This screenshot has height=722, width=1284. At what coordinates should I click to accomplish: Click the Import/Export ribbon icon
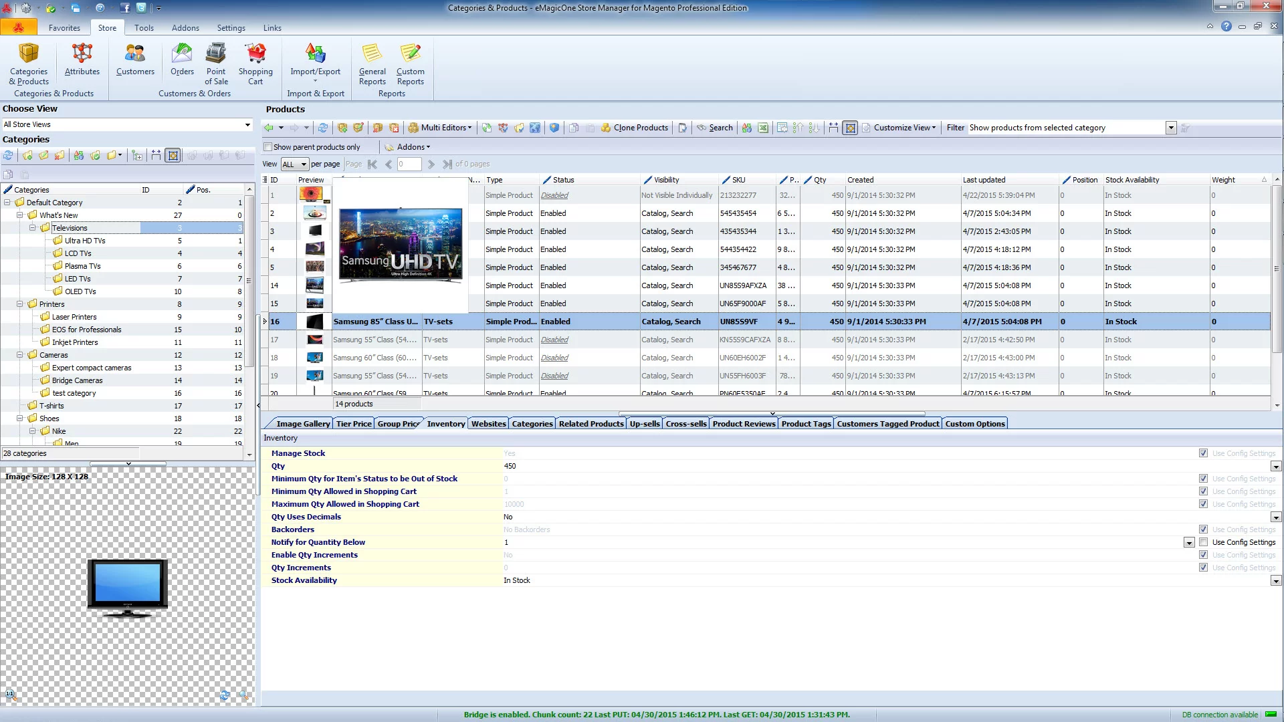pyautogui.click(x=315, y=63)
